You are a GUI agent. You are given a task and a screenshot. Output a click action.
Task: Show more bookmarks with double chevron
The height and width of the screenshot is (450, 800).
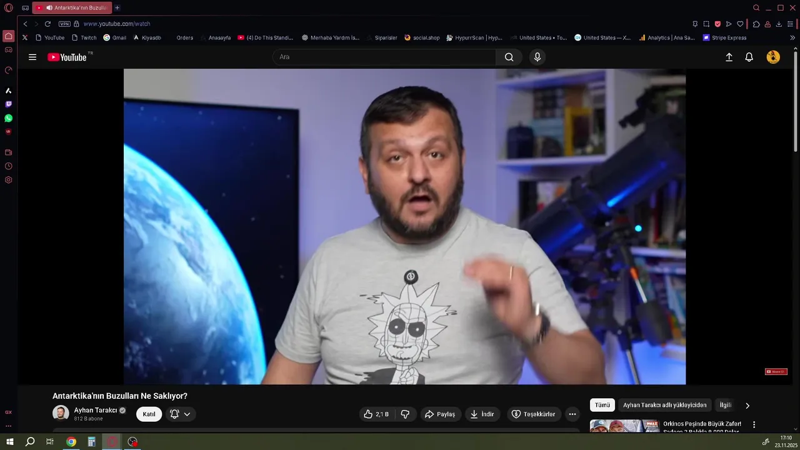tap(792, 37)
